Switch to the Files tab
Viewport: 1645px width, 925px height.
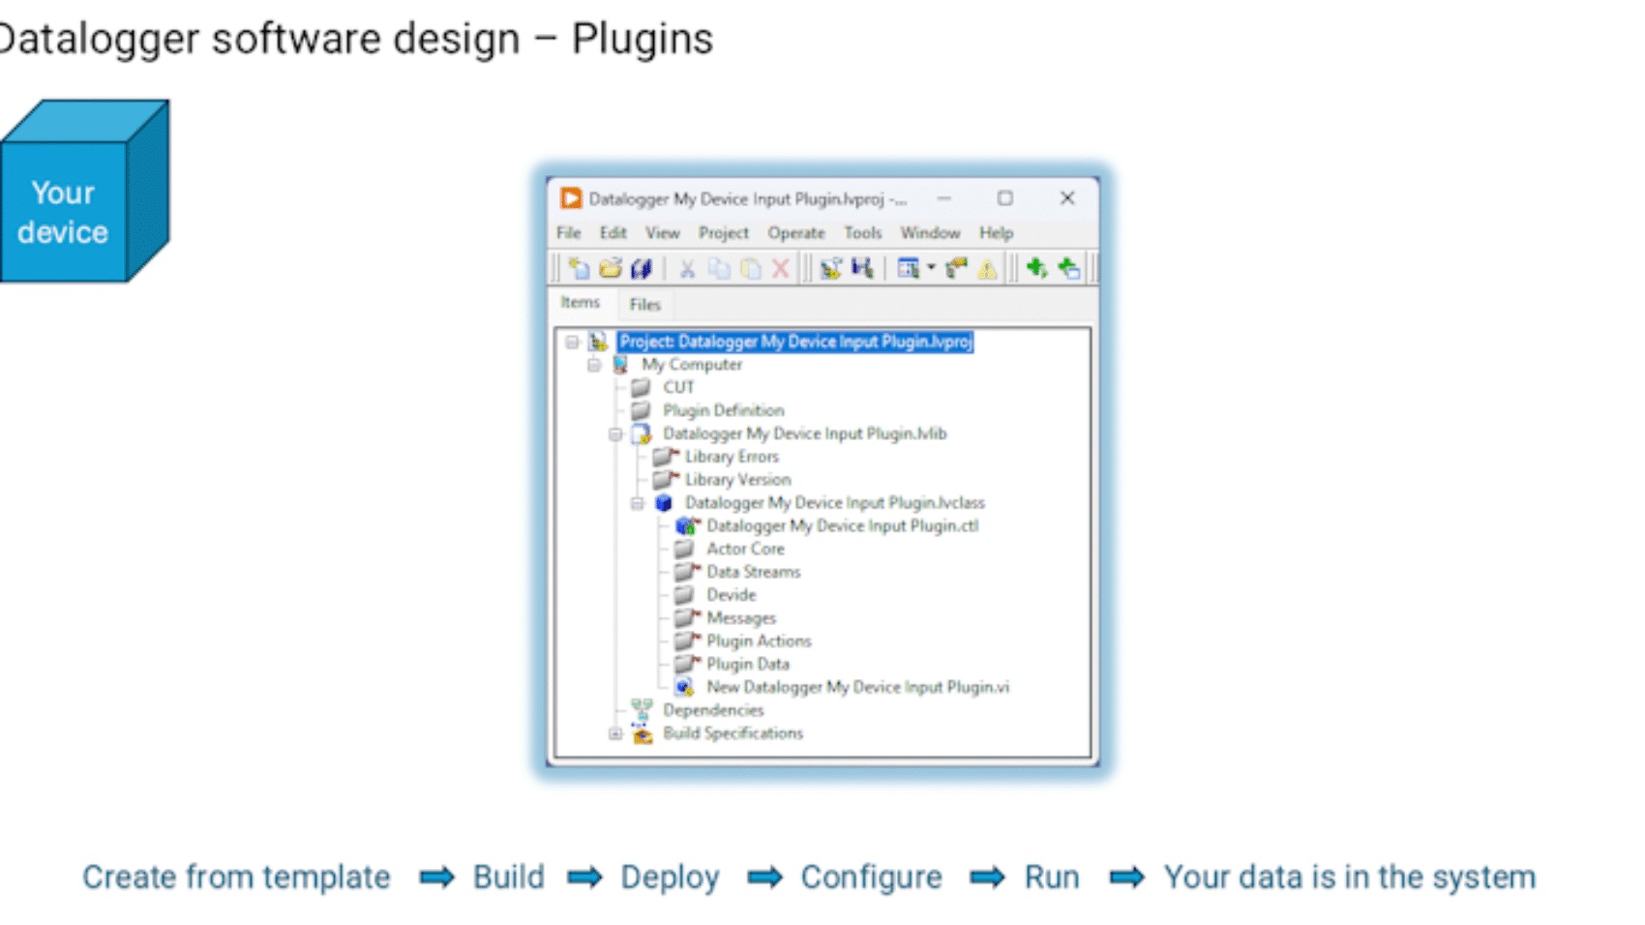pyautogui.click(x=644, y=305)
